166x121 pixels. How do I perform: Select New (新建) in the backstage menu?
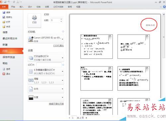click(x=5, y=45)
